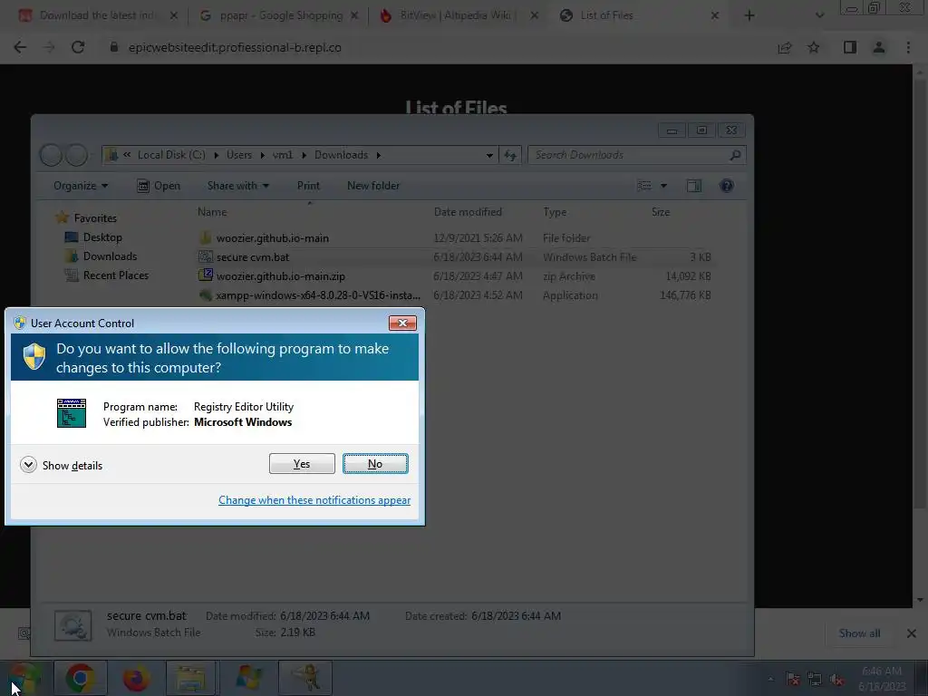
Task: Click Chrome share page icon
Action: pos(785,47)
